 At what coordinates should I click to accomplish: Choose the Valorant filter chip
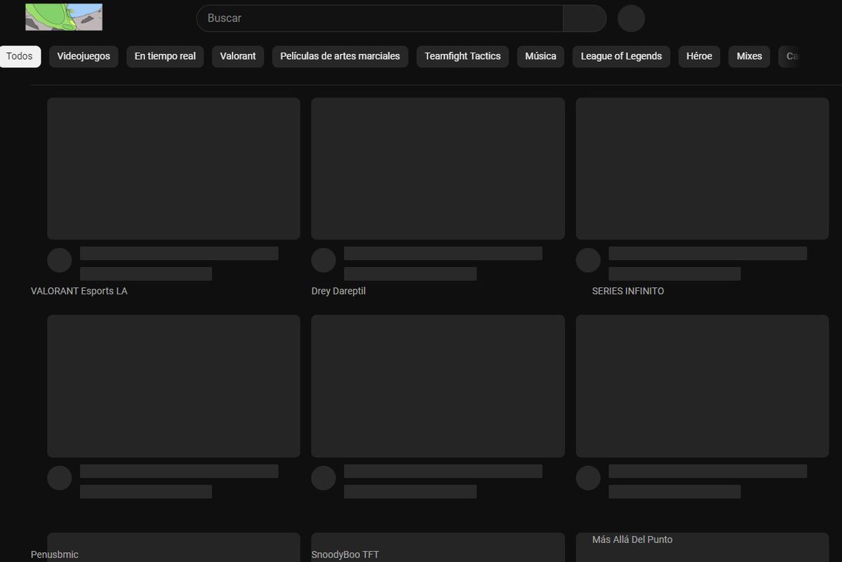(x=238, y=56)
